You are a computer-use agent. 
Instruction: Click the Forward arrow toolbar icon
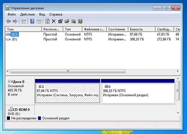pos(15,22)
